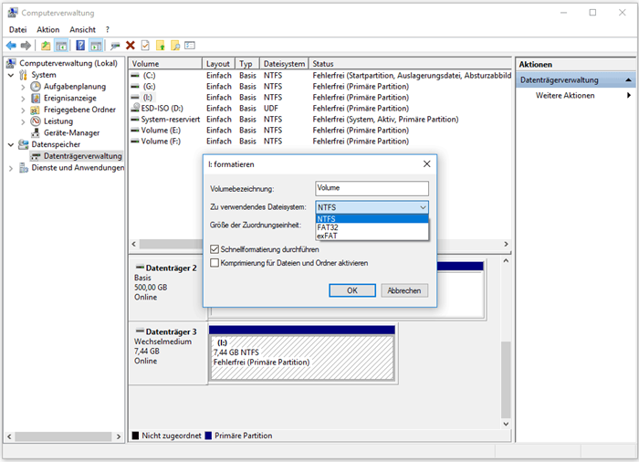
Task: Open the Datei menu
Action: pyautogui.click(x=18, y=29)
